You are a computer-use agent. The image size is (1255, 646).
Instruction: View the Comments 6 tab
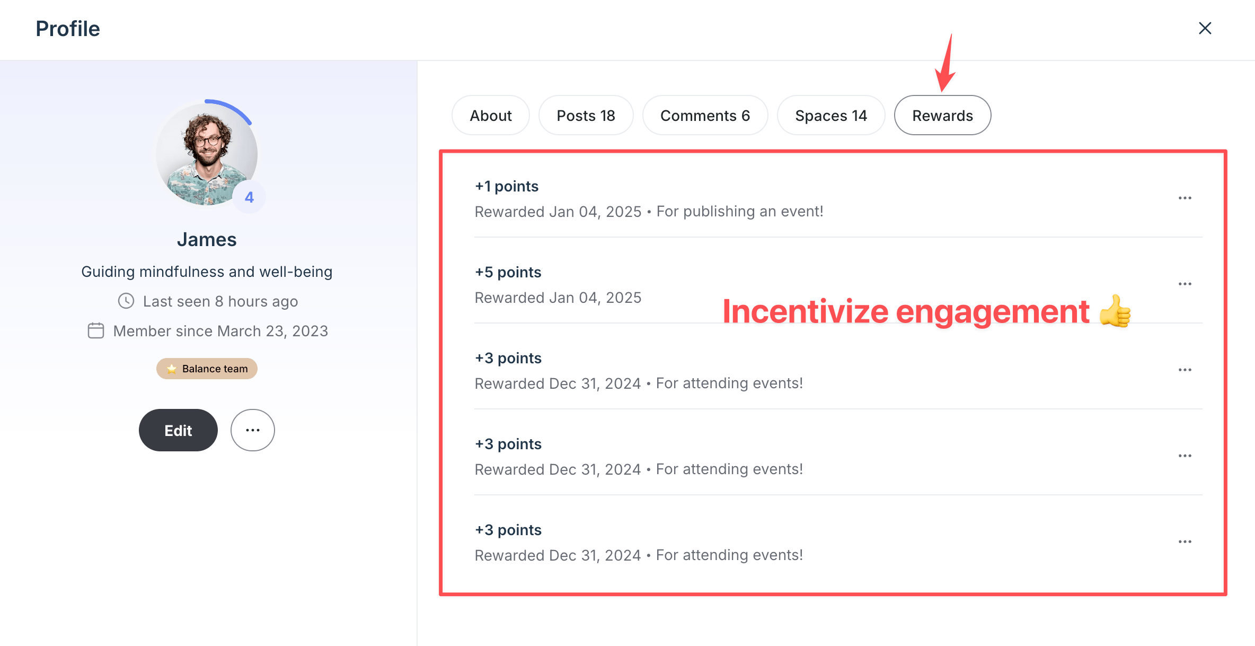pos(705,115)
